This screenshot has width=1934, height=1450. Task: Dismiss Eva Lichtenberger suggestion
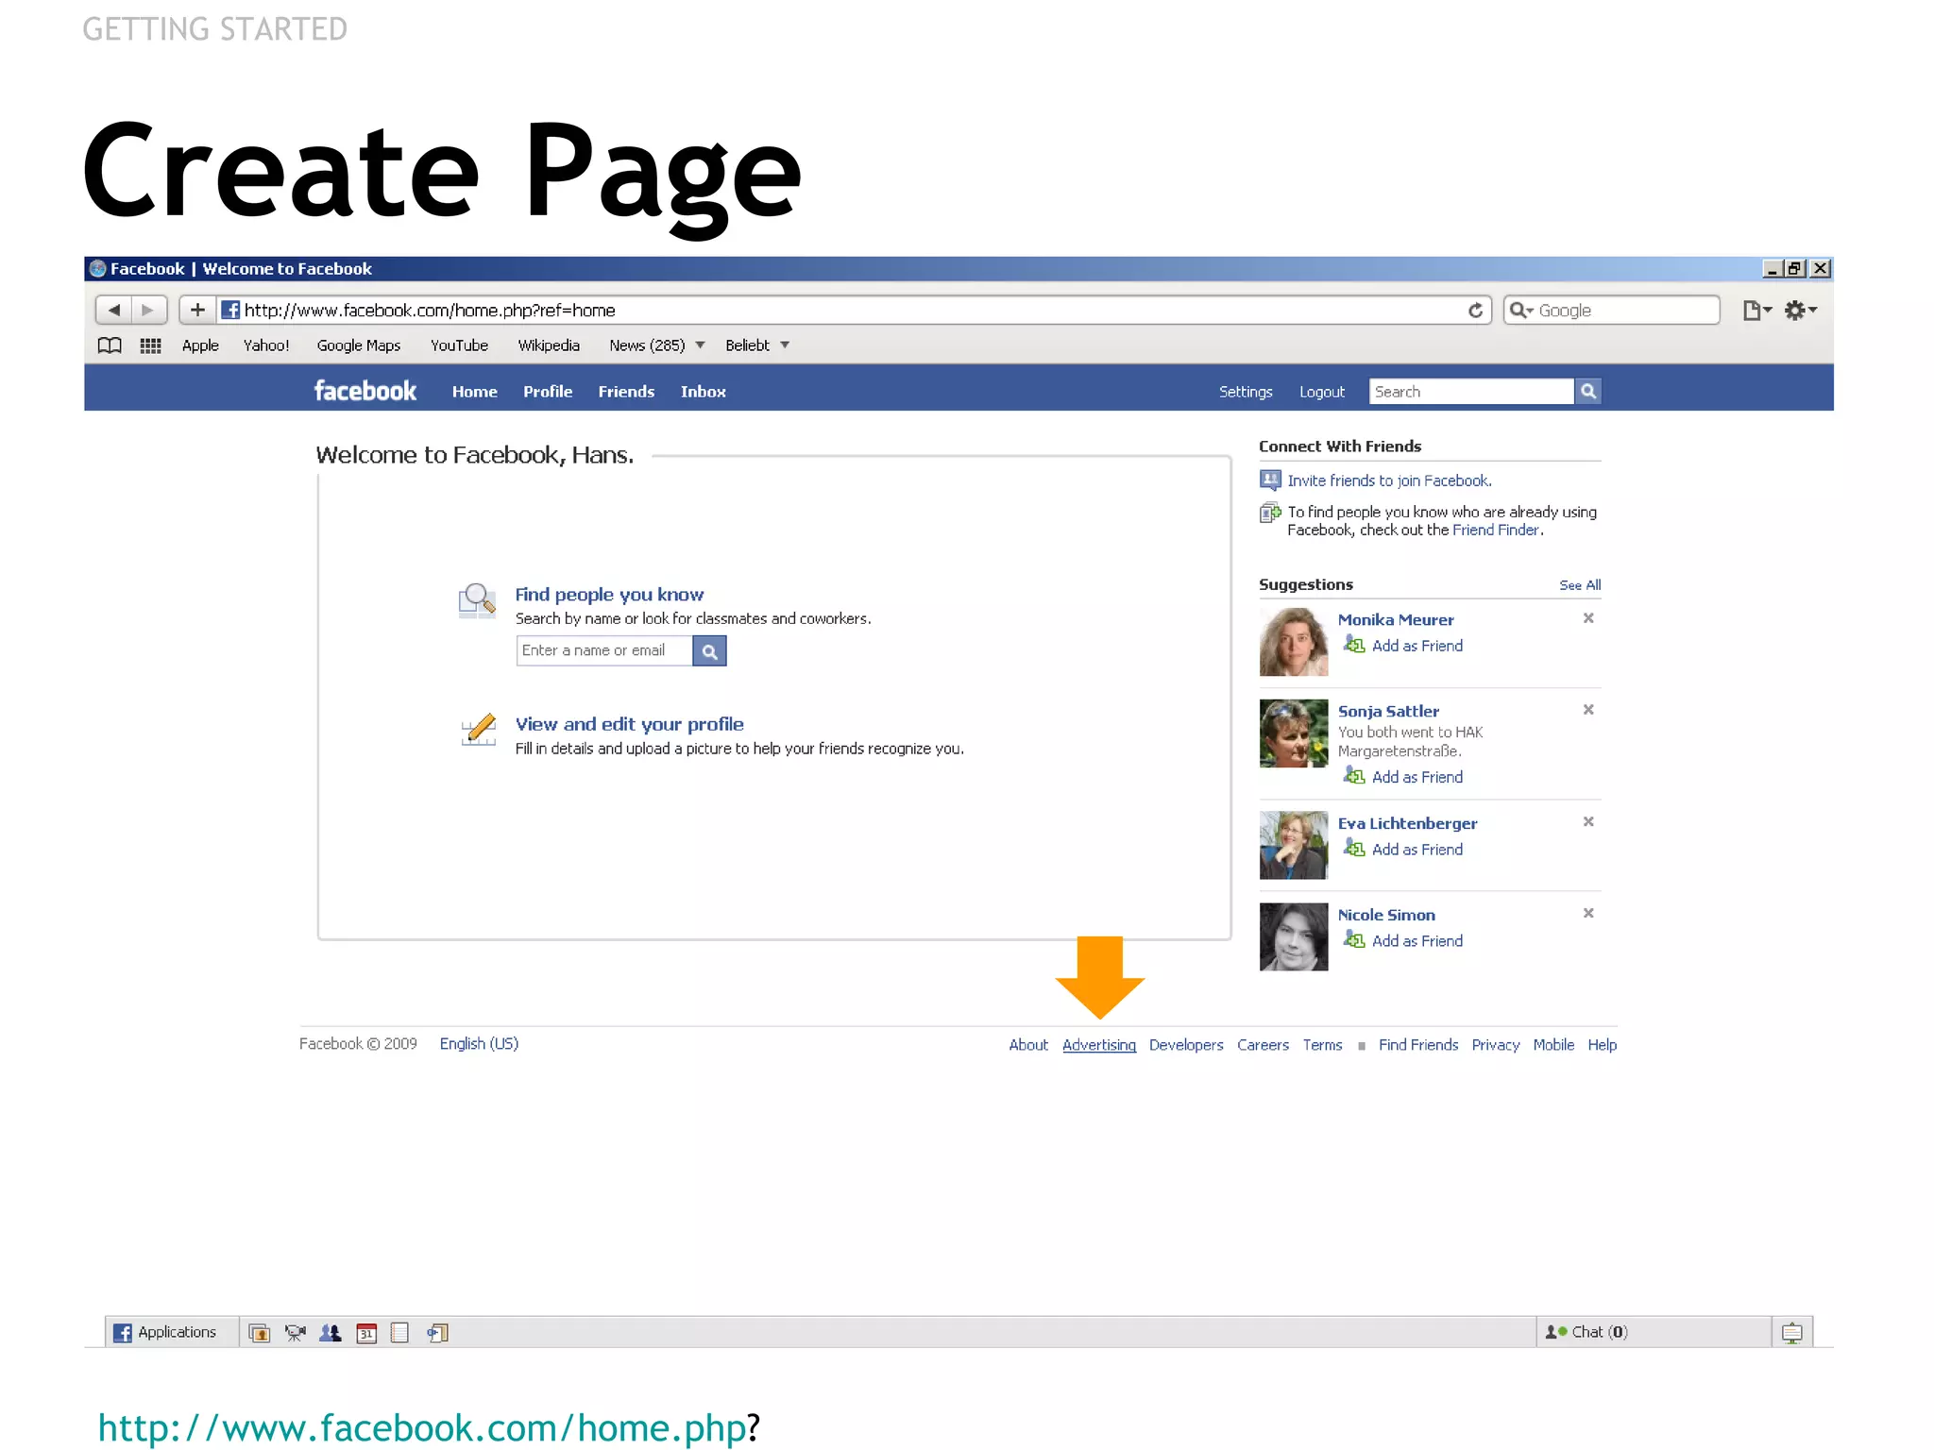pyautogui.click(x=1588, y=821)
